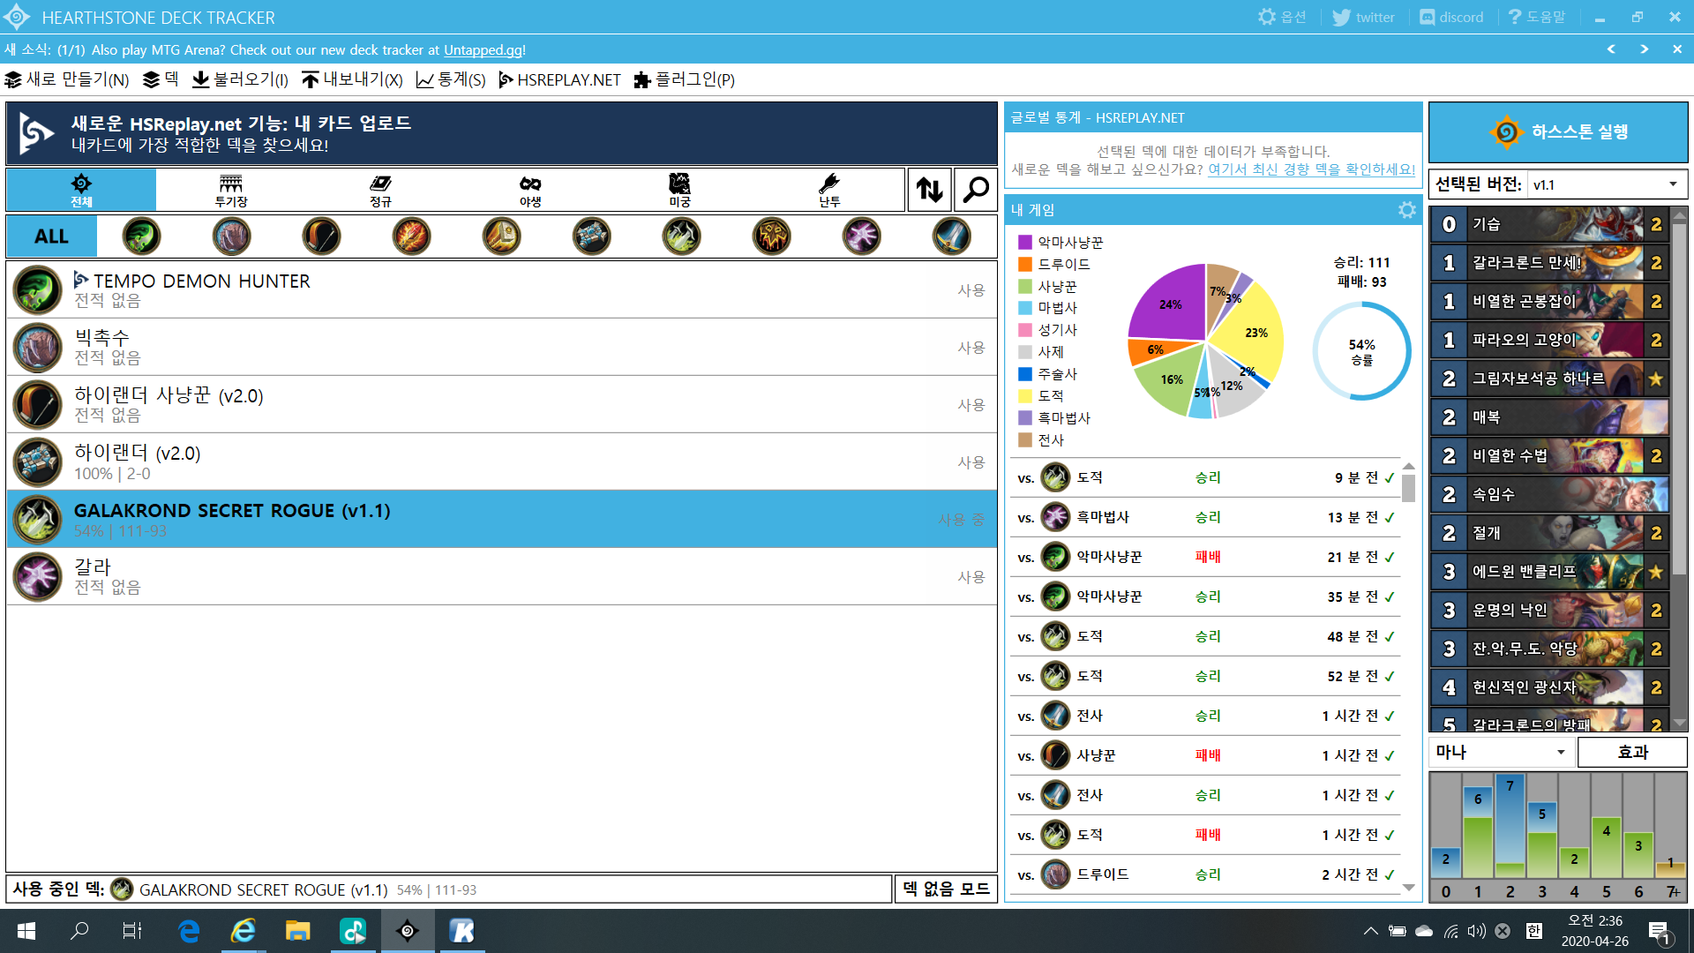
Task: Click game list scroll up arrow
Action: pyautogui.click(x=1408, y=466)
